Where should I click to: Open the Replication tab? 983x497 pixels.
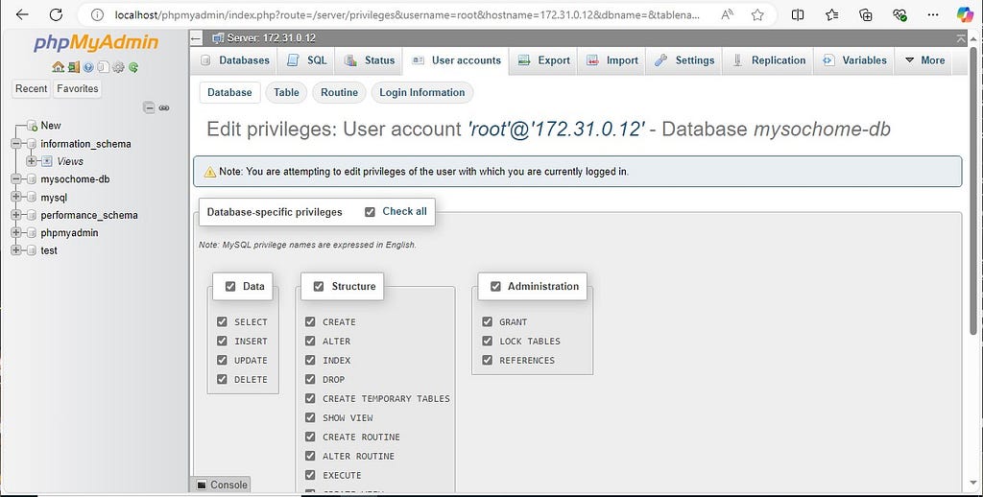point(769,60)
